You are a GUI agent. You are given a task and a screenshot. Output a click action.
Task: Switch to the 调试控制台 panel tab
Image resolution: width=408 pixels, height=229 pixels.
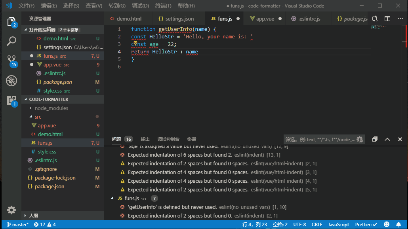tap(168, 139)
